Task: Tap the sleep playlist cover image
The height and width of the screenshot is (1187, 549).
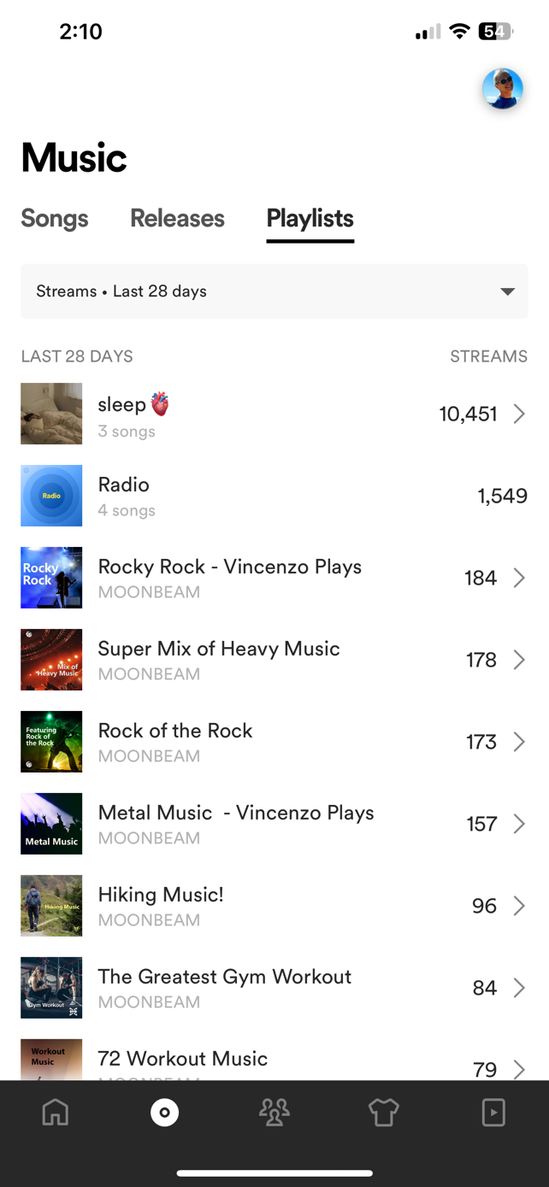Action: [x=51, y=414]
